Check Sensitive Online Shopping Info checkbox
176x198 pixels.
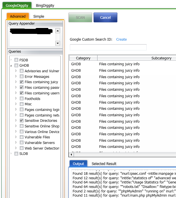click(x=22, y=126)
